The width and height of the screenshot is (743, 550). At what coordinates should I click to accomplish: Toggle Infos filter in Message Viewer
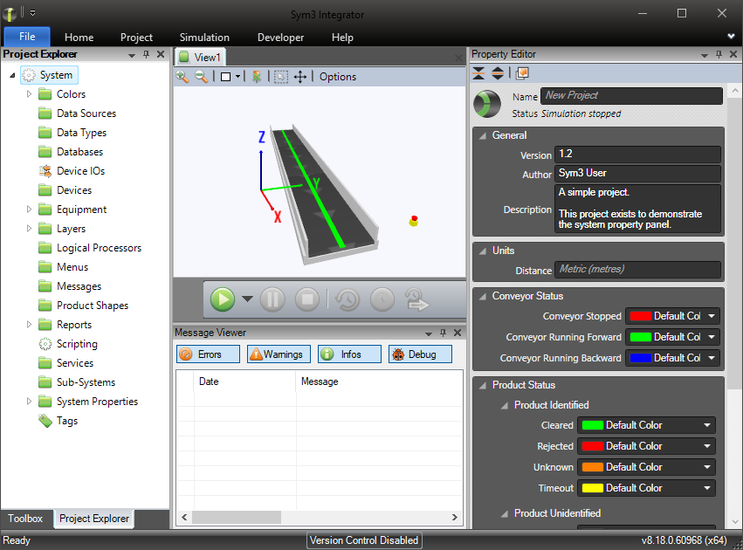tap(349, 354)
